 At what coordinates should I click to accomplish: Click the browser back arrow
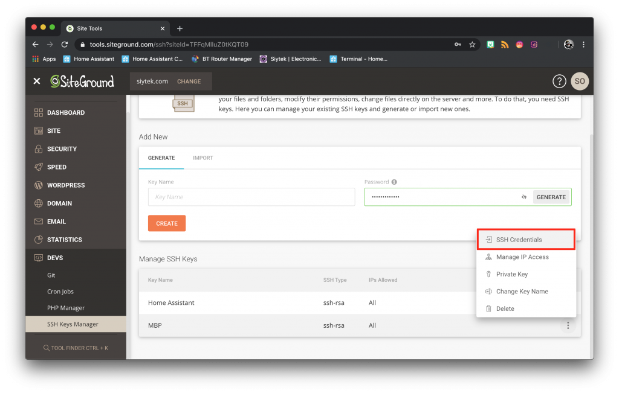[x=36, y=45]
